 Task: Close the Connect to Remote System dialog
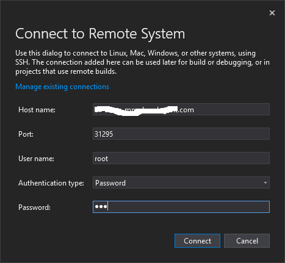272,13
